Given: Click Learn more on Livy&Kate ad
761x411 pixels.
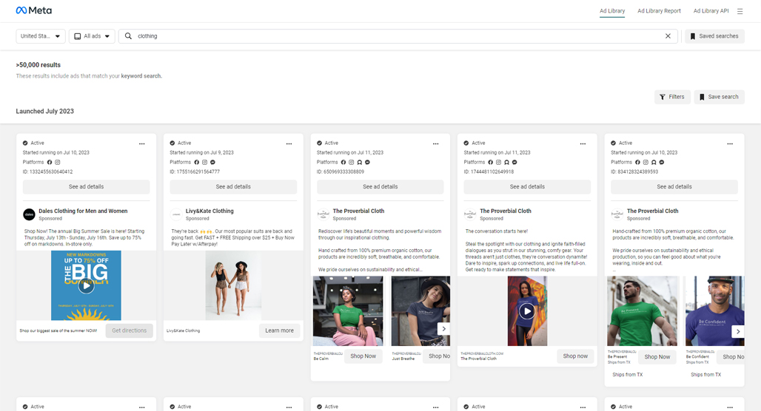Looking at the screenshot, I should tap(280, 330).
